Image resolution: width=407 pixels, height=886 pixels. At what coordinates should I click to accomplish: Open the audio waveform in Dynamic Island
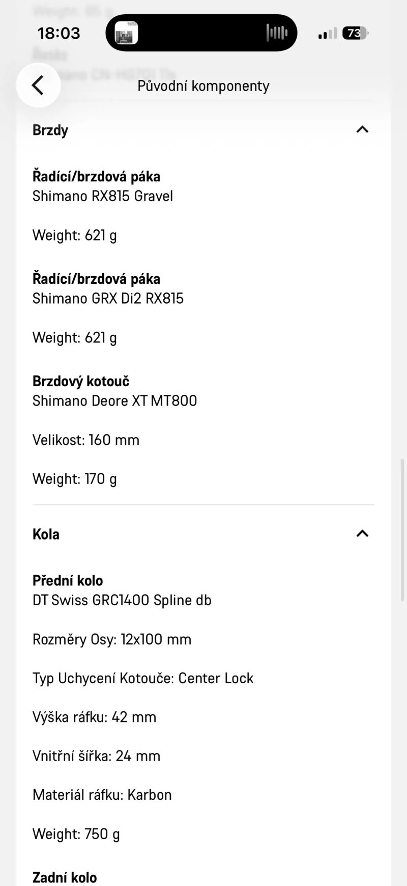276,33
